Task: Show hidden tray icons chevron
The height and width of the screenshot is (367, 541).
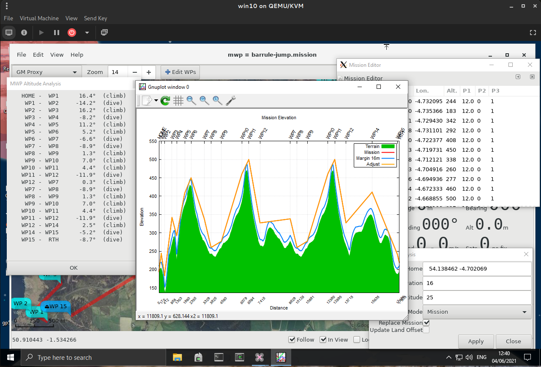Action: [448, 357]
